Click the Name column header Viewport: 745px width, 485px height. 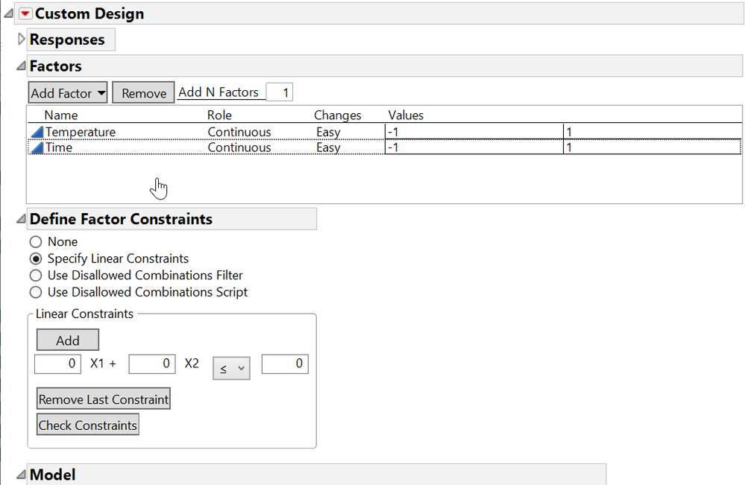click(x=61, y=115)
